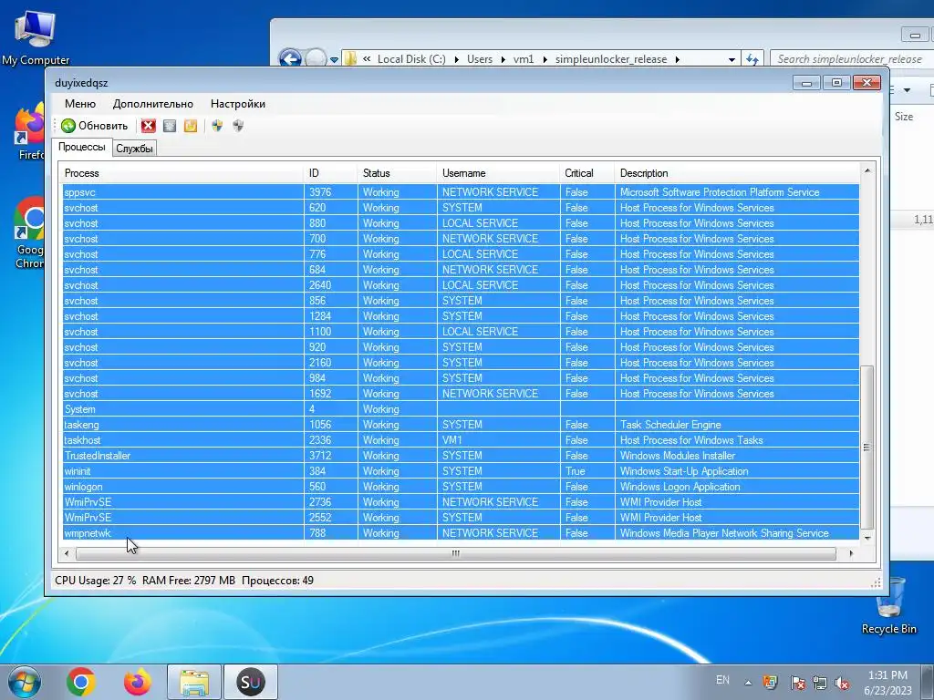Click the red X kill process icon
This screenshot has height=700, width=934.
point(149,126)
